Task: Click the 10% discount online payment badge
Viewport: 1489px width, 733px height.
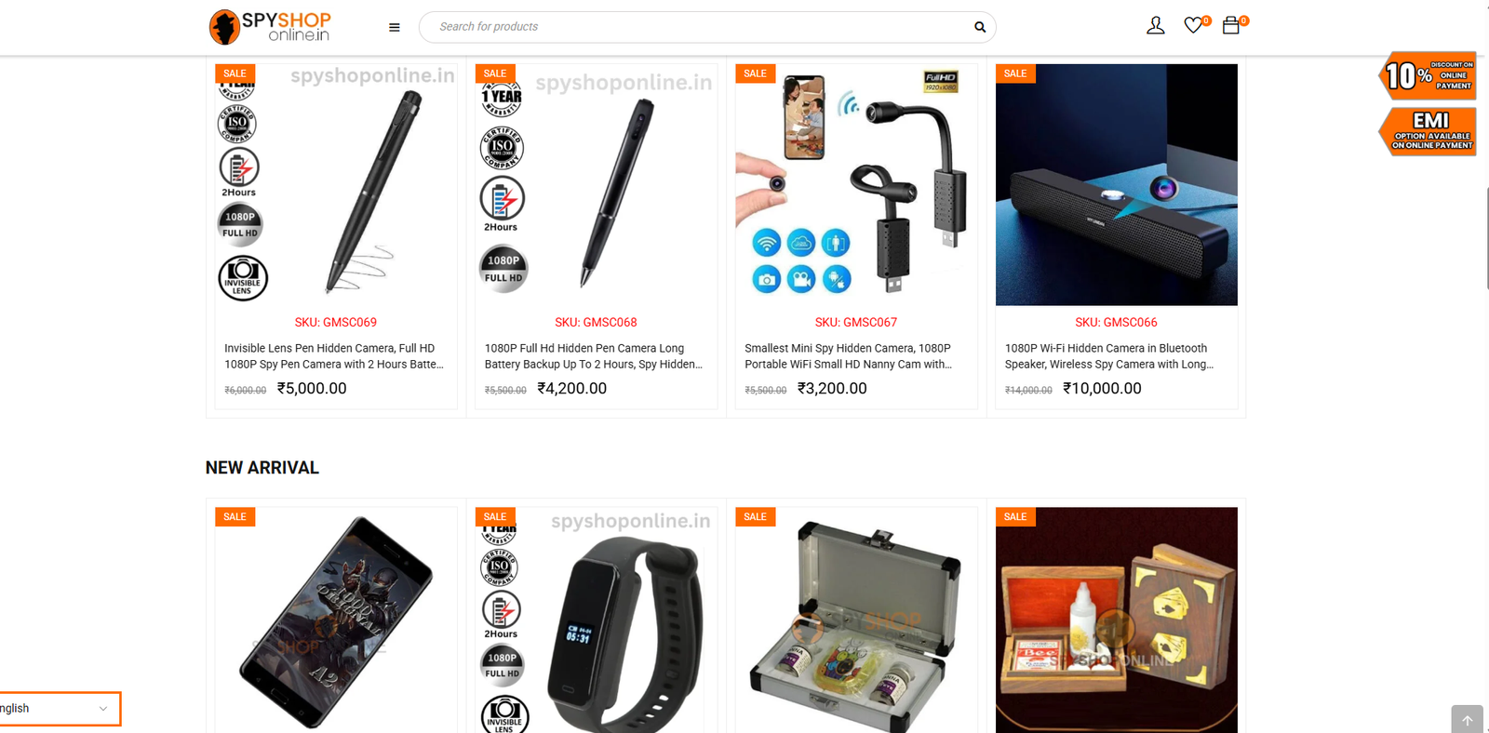Action: click(x=1429, y=75)
